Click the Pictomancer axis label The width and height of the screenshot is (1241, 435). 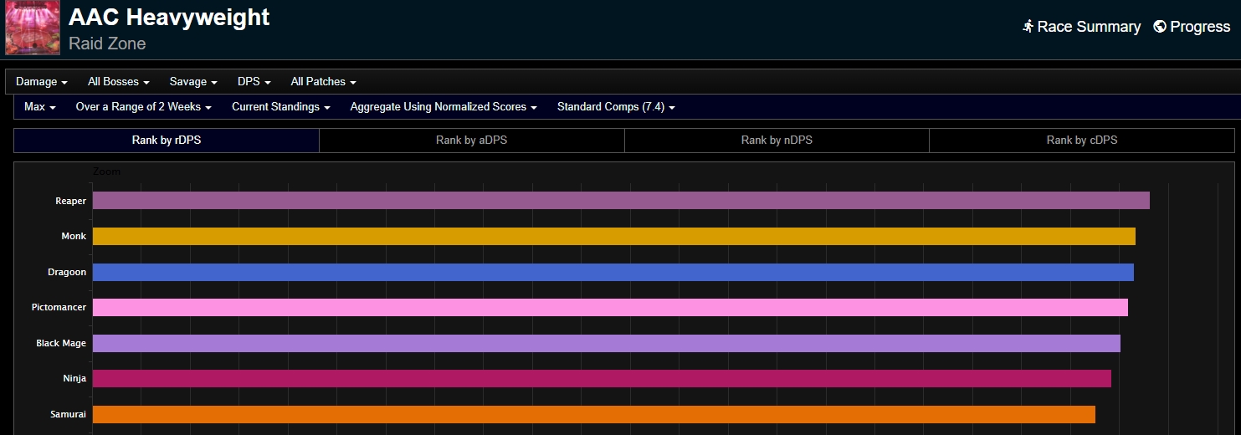[59, 308]
